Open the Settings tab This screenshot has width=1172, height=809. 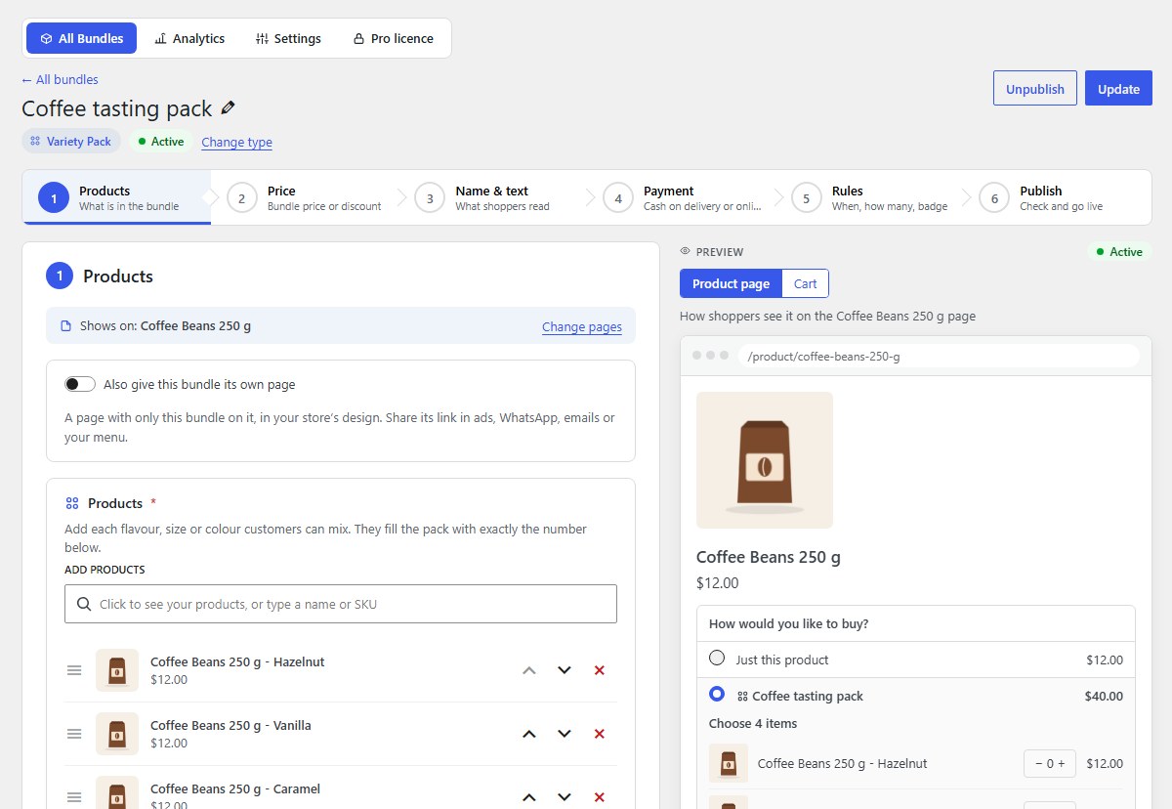pos(288,38)
